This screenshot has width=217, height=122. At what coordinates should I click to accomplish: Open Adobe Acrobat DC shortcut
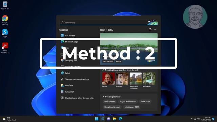tap(5, 48)
